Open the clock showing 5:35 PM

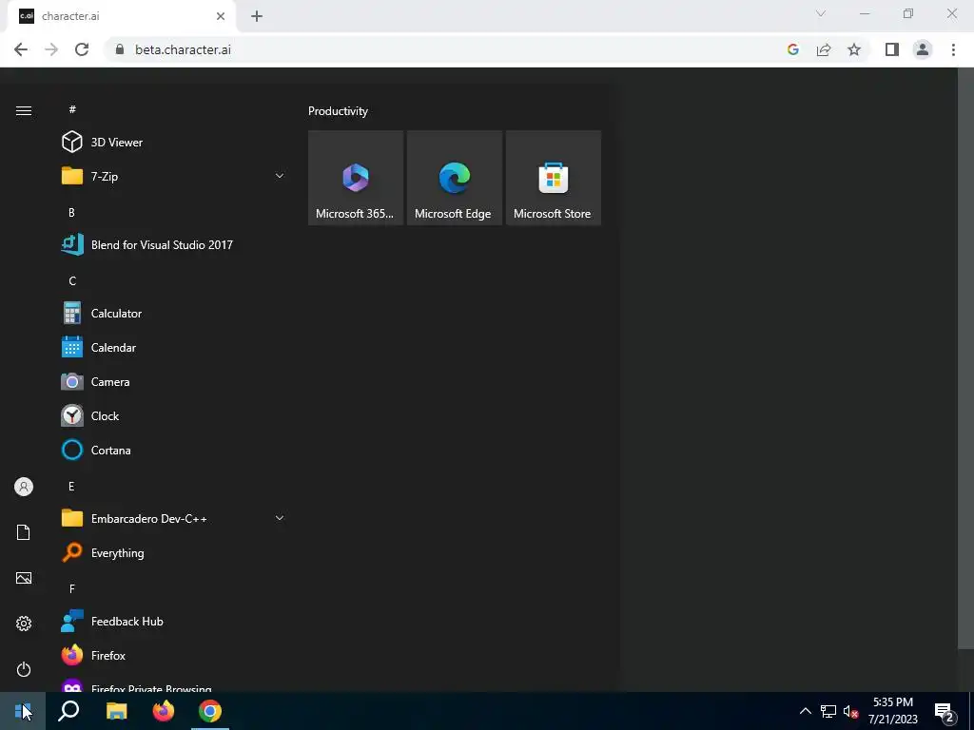tap(892, 711)
